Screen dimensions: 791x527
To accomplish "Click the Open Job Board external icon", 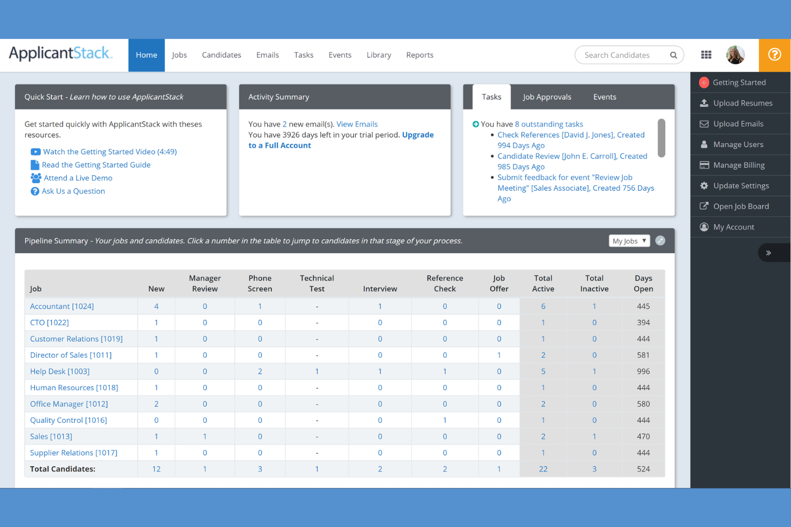I will coord(704,206).
